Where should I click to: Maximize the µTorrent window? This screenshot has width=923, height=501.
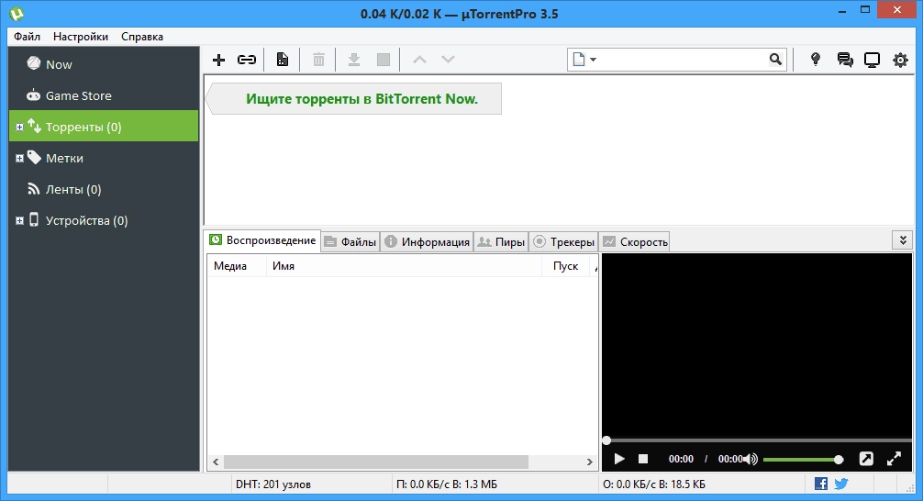coord(864,10)
